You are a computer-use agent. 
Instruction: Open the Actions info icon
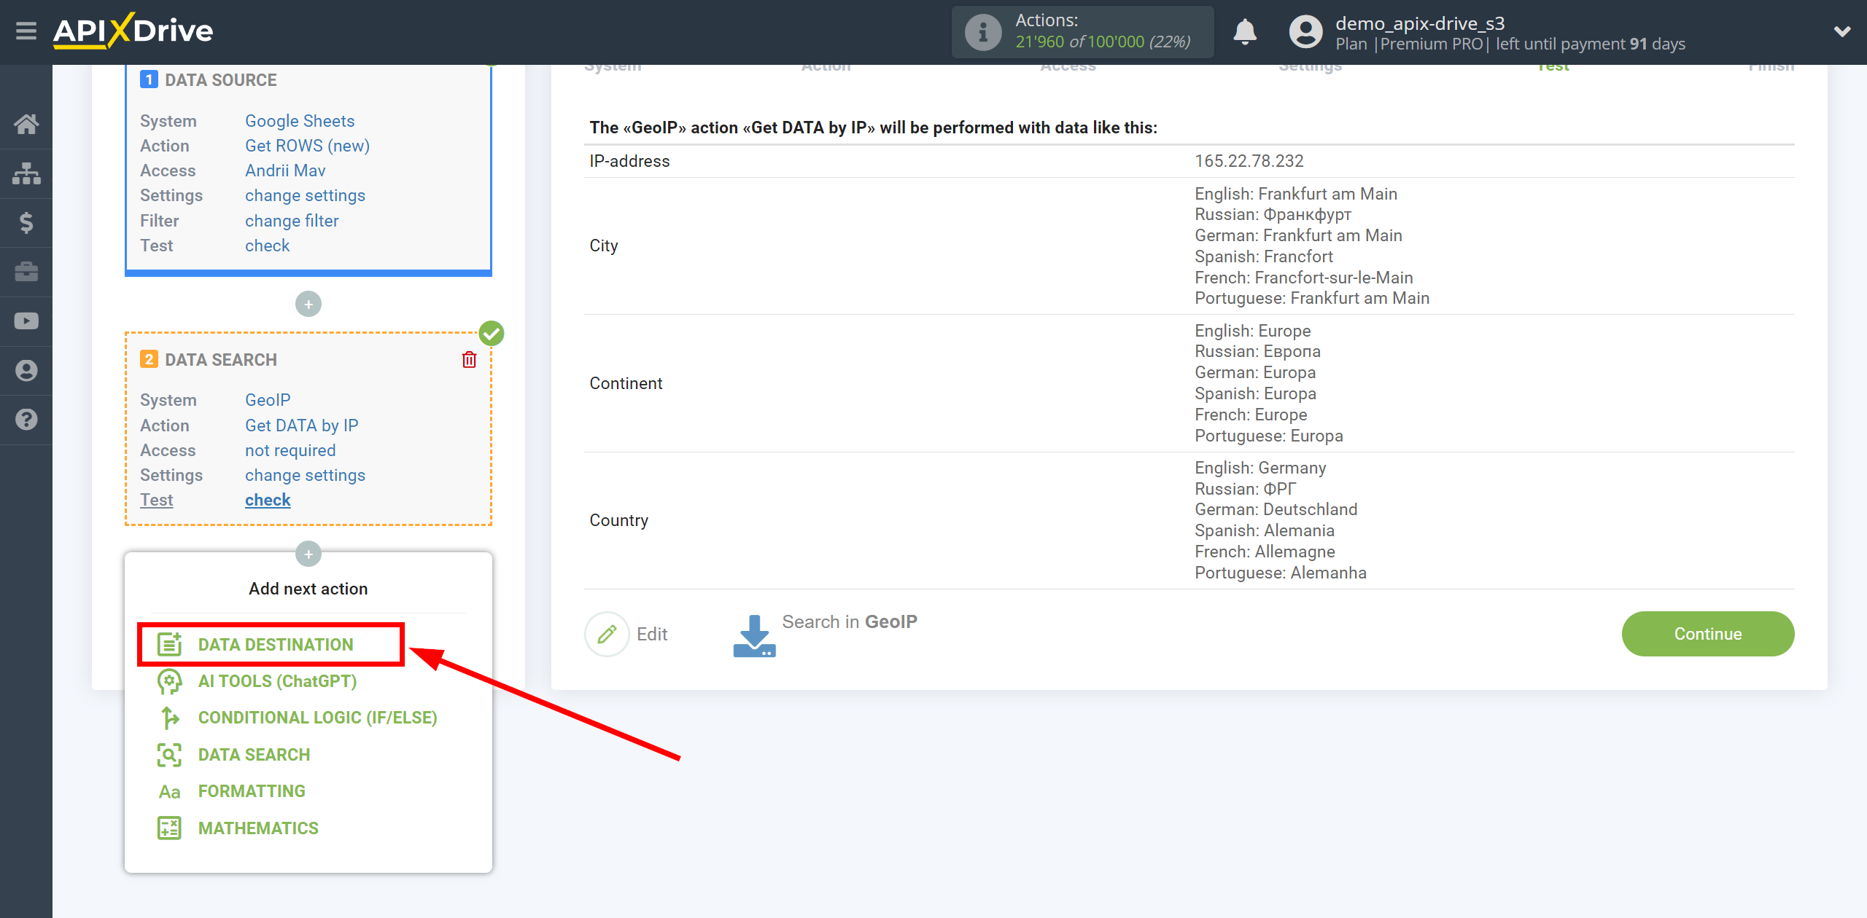coord(982,32)
